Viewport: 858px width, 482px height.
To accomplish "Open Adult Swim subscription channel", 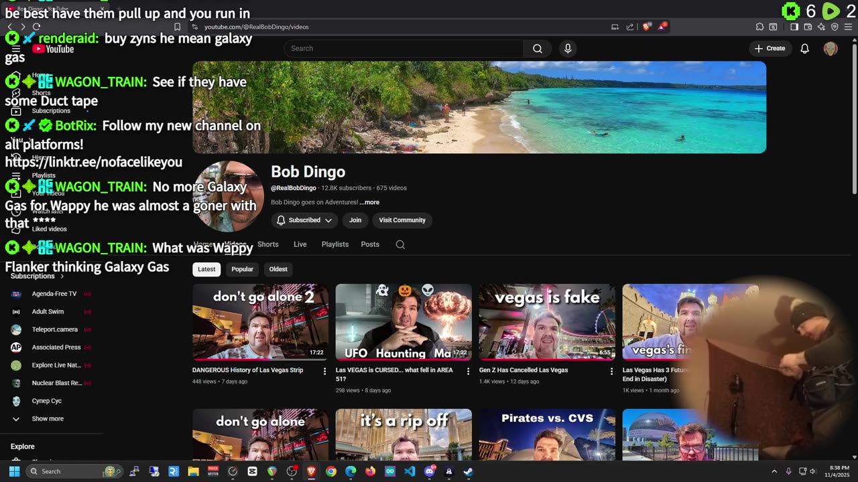I will [48, 311].
